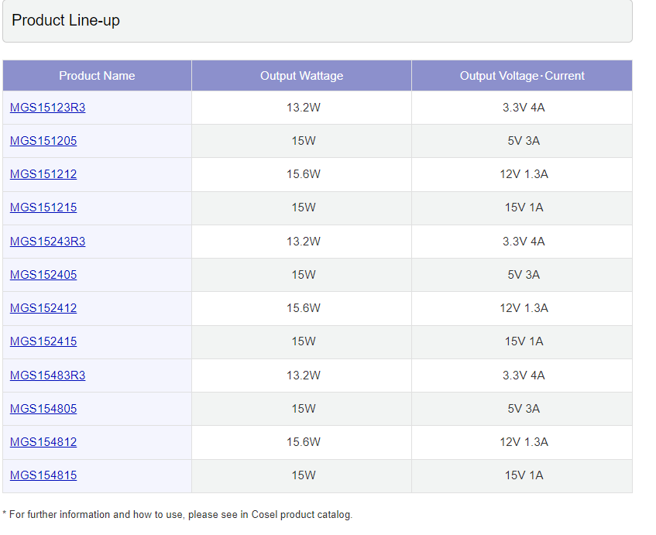
Task: Click the Output Wattage column header
Action: [x=301, y=76]
